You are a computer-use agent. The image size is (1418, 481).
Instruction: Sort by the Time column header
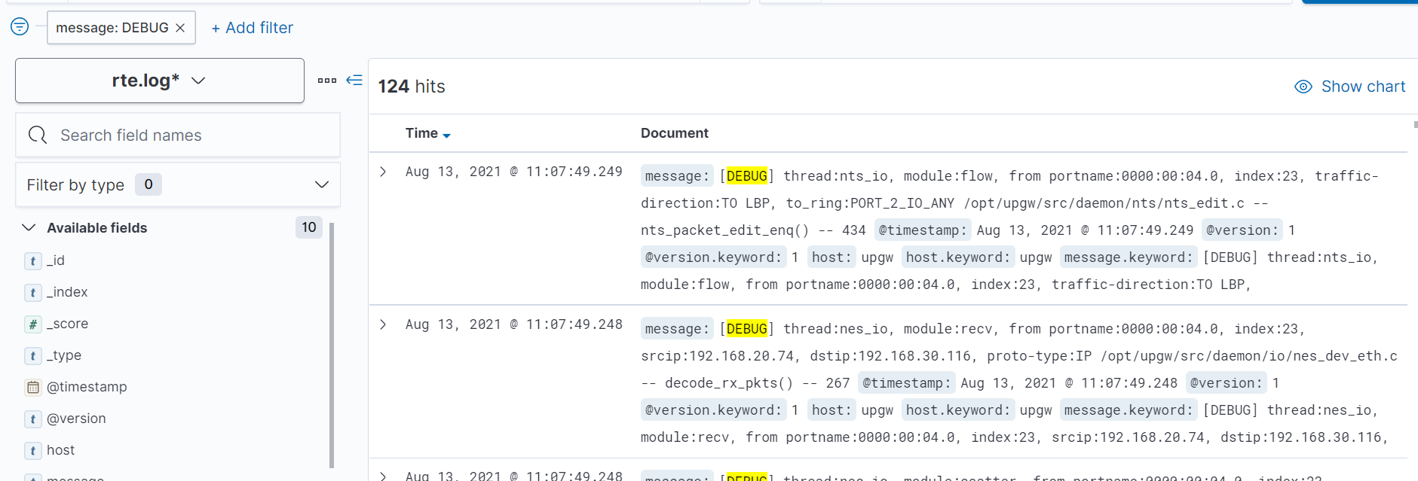point(421,133)
